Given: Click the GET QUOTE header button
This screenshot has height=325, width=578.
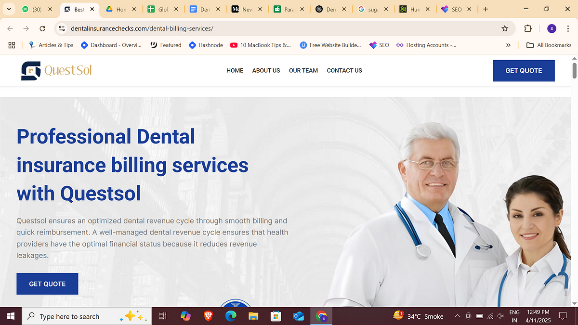Looking at the screenshot, I should coord(524,70).
